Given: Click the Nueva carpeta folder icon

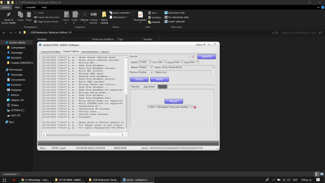Looking at the screenshot, I should coord(104,15).
